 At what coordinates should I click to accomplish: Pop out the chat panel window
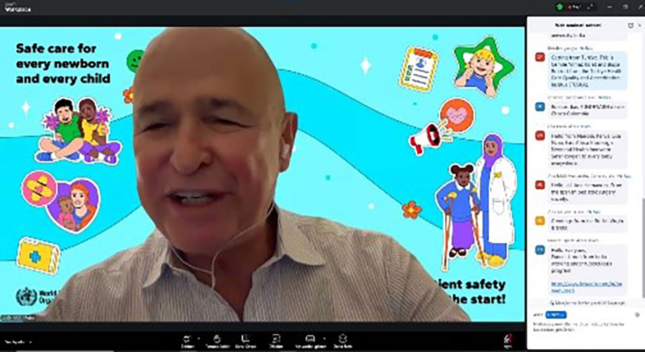pos(630,25)
